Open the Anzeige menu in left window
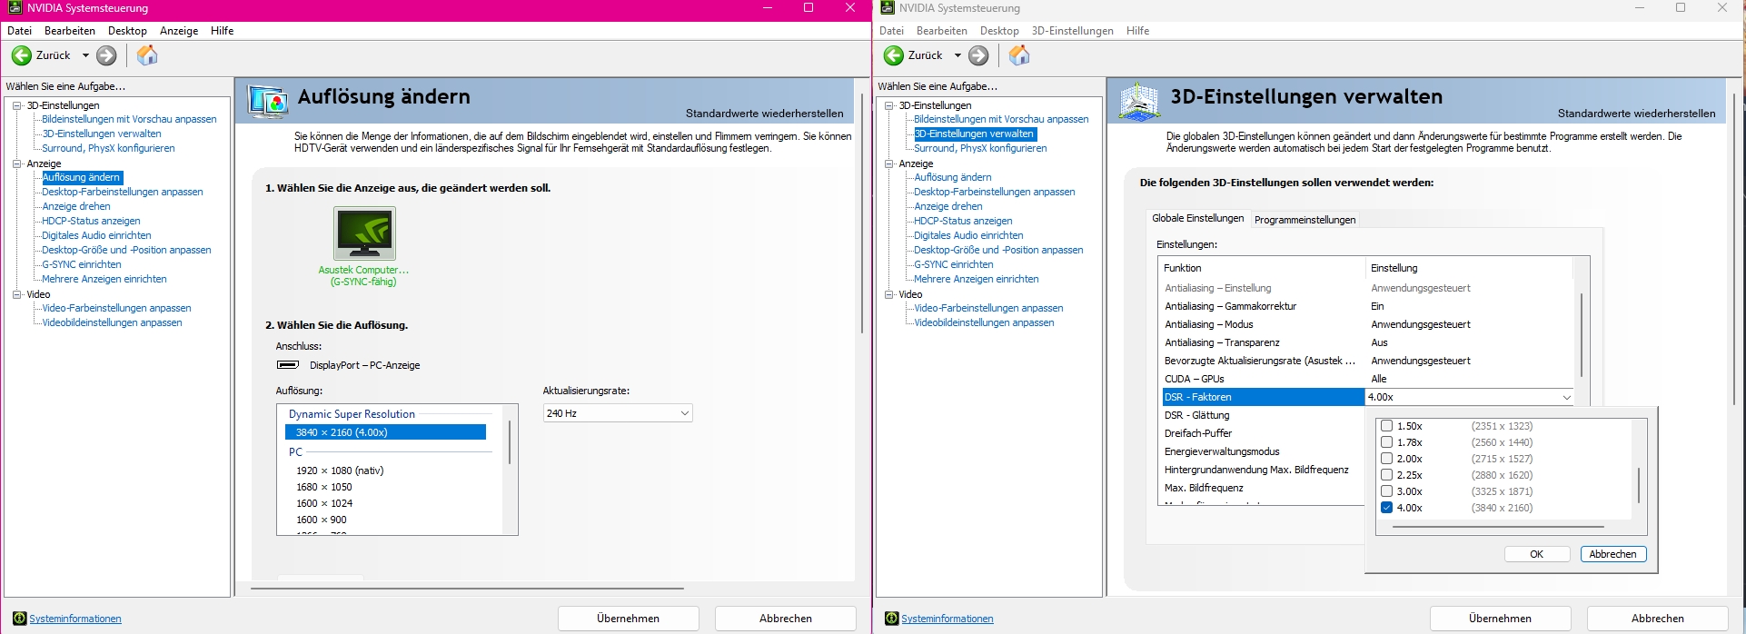 179,31
